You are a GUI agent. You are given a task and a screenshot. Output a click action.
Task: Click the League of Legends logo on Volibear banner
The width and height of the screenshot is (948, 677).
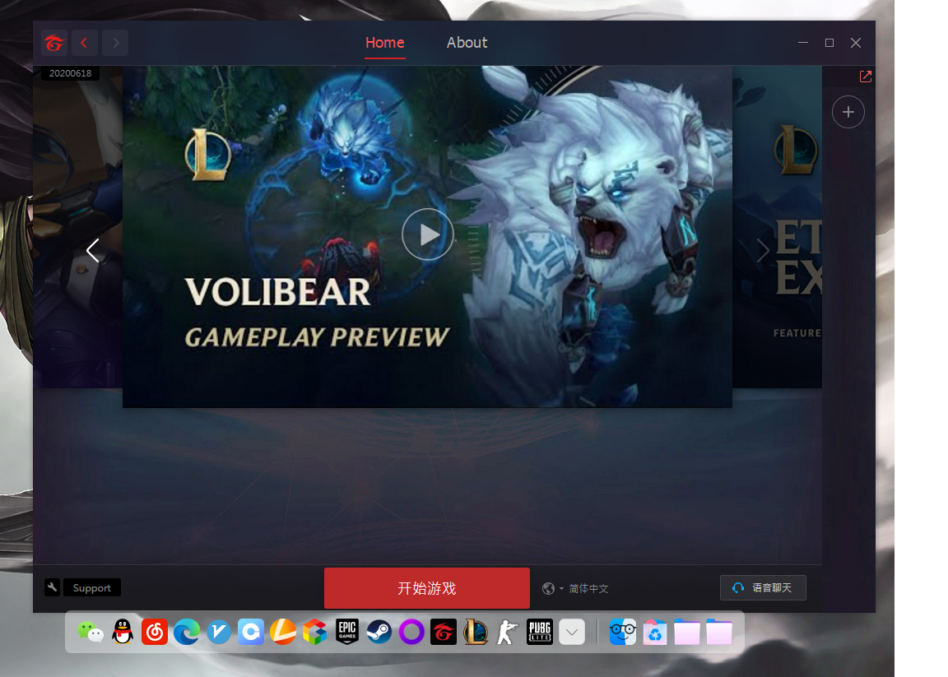(x=207, y=154)
